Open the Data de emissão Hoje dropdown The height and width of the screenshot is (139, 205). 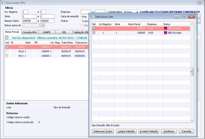pyautogui.click(x=85, y=17)
